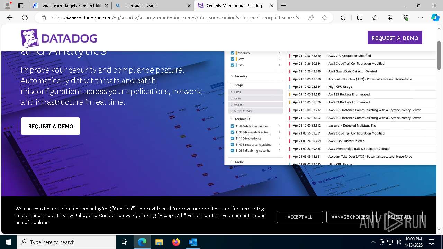This screenshot has height=249, width=443.
Task: Toggle T1496-resource-hijacking checkbox
Action: point(233,145)
